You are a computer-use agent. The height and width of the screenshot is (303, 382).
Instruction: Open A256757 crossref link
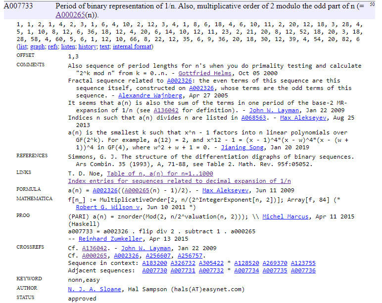[190, 256]
